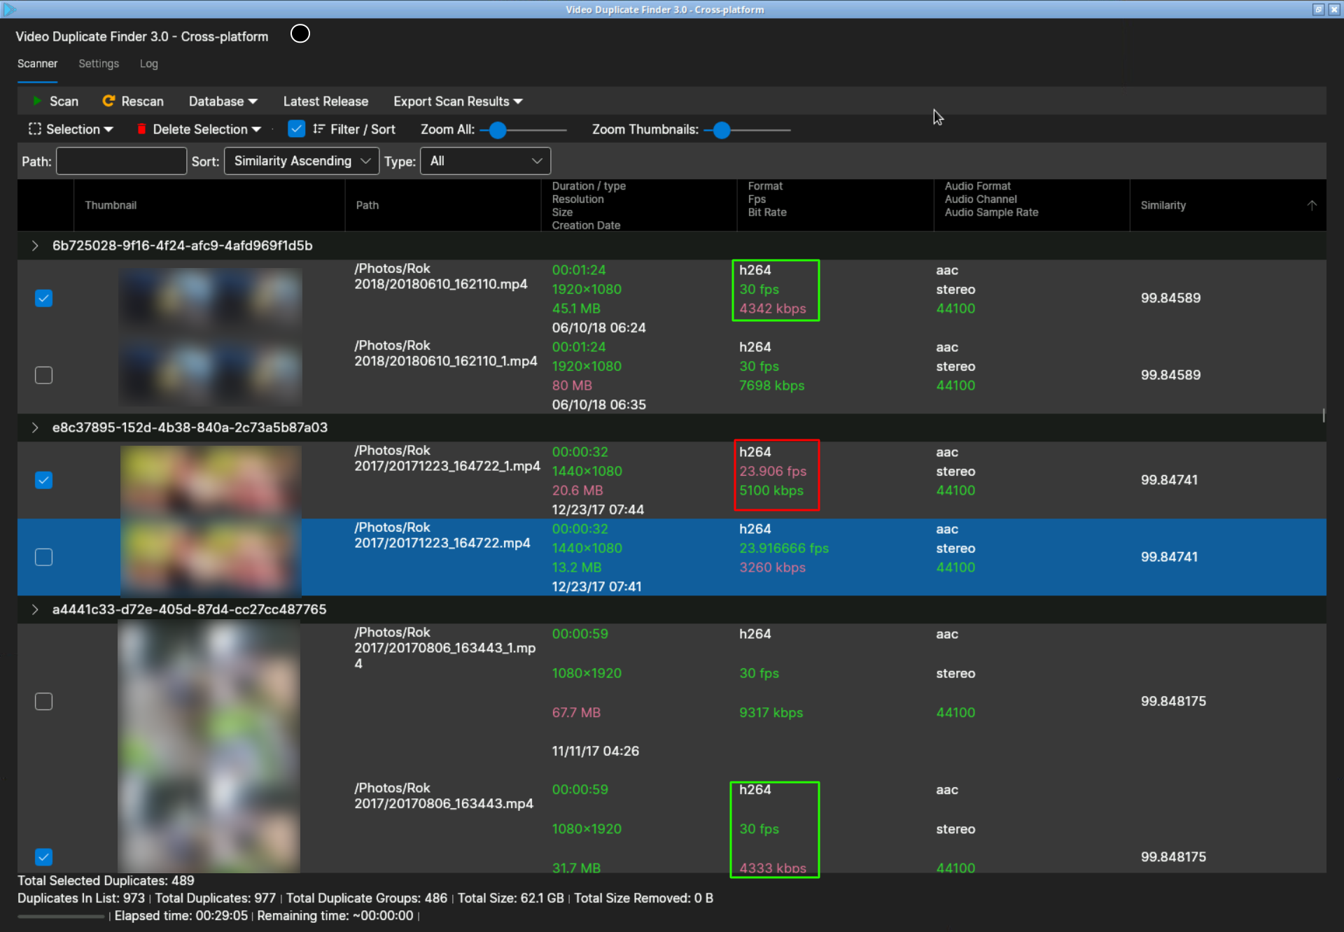Click the red Delete Selection trash icon
This screenshot has width=1344, height=932.
[x=141, y=129]
